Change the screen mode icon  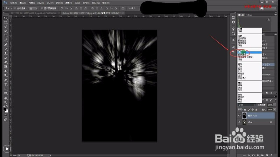6,120
